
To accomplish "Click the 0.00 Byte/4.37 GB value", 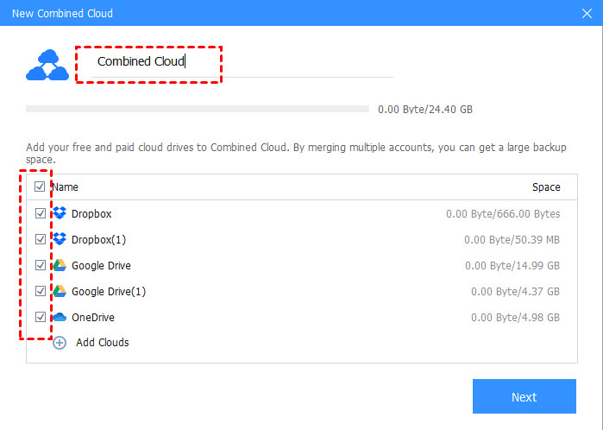I will point(515,291).
